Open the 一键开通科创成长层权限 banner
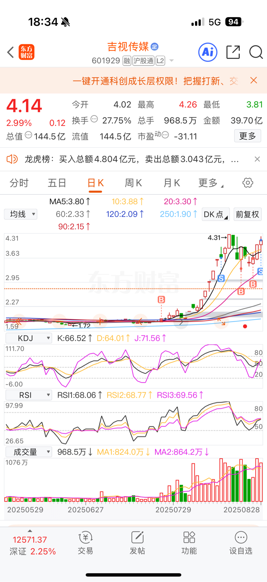Screen dimensions: 267x582 point(155,81)
